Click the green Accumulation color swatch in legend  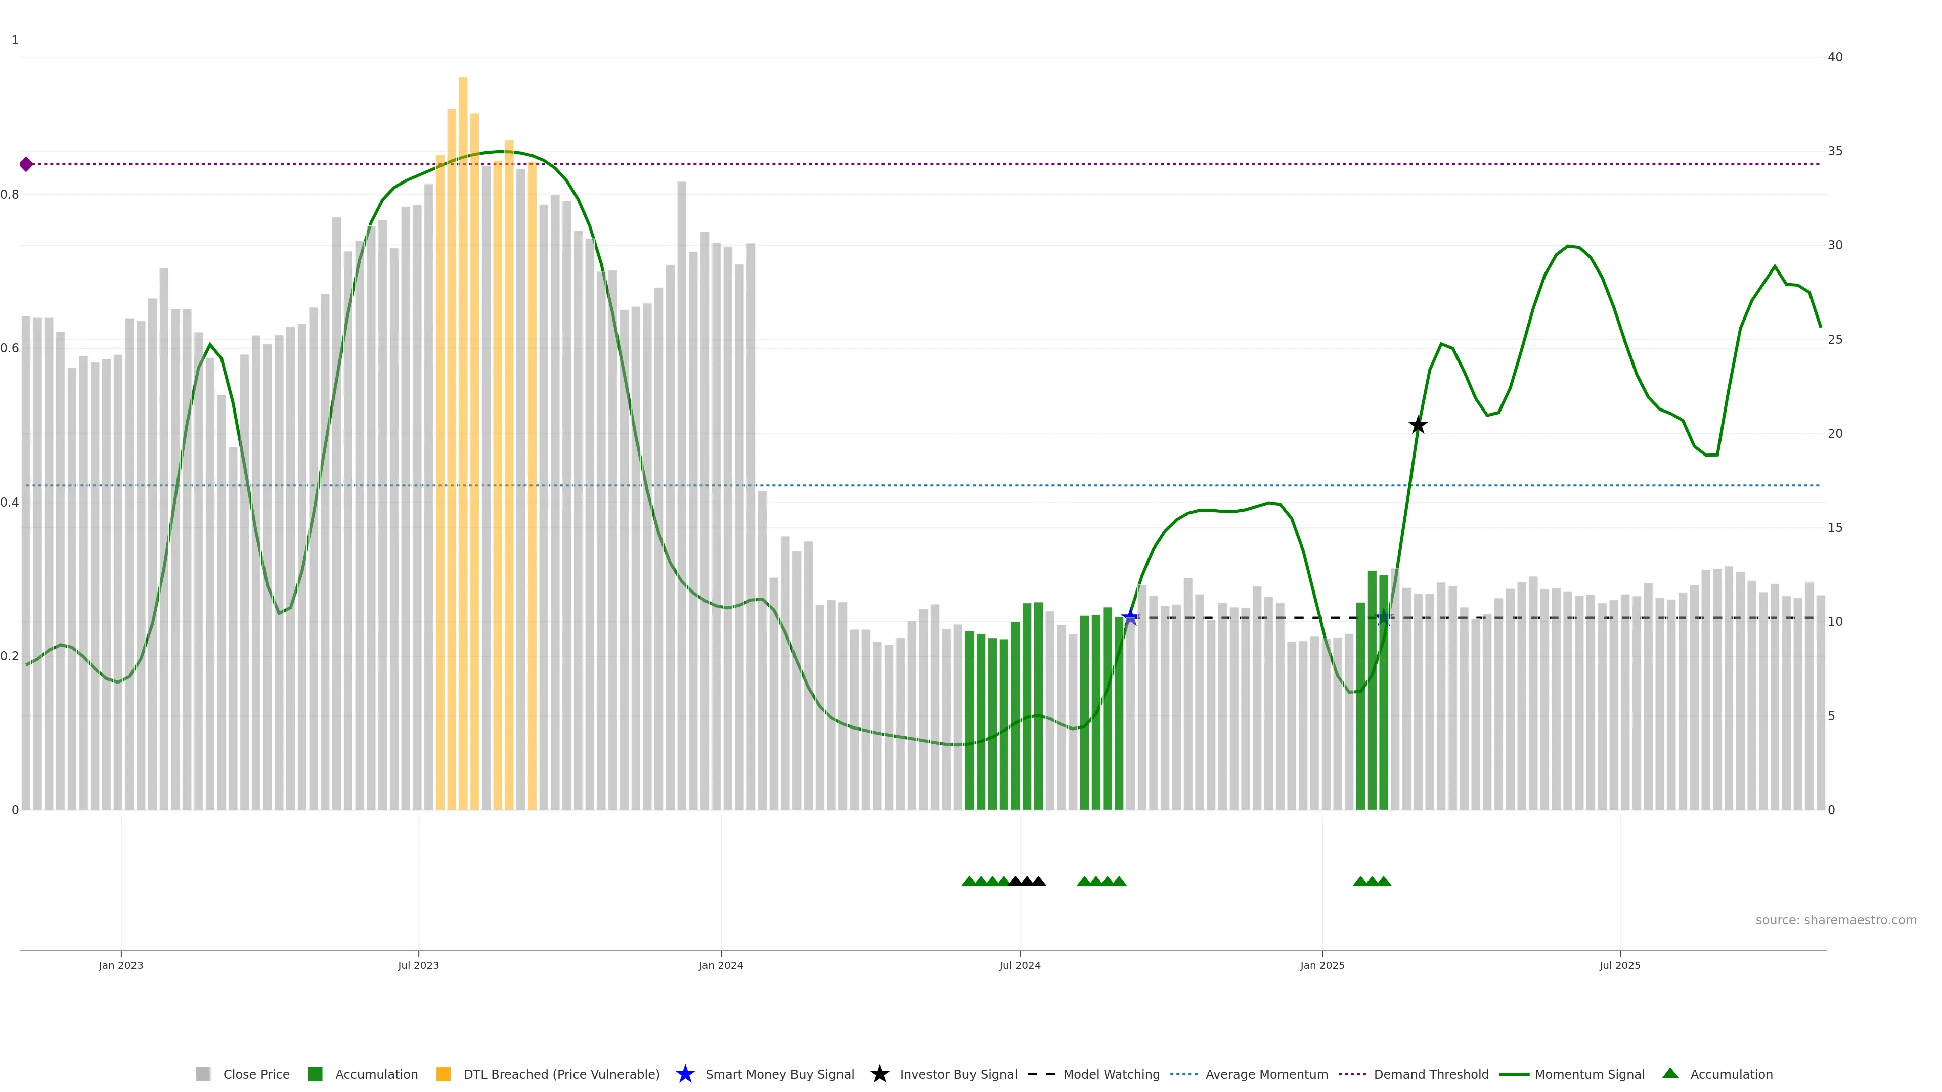[x=315, y=1074]
